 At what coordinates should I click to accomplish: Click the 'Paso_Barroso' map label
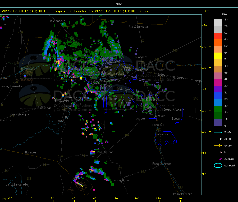[162, 164]
